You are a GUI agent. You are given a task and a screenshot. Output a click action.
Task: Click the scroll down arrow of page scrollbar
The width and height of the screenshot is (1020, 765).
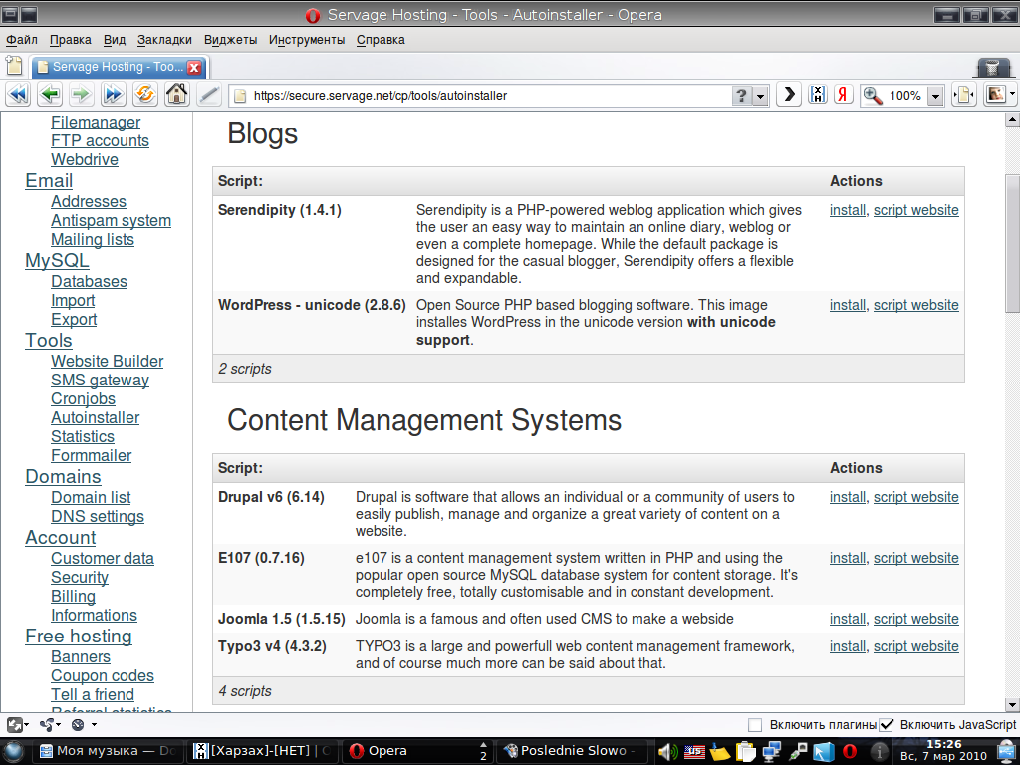pyautogui.click(x=1012, y=704)
